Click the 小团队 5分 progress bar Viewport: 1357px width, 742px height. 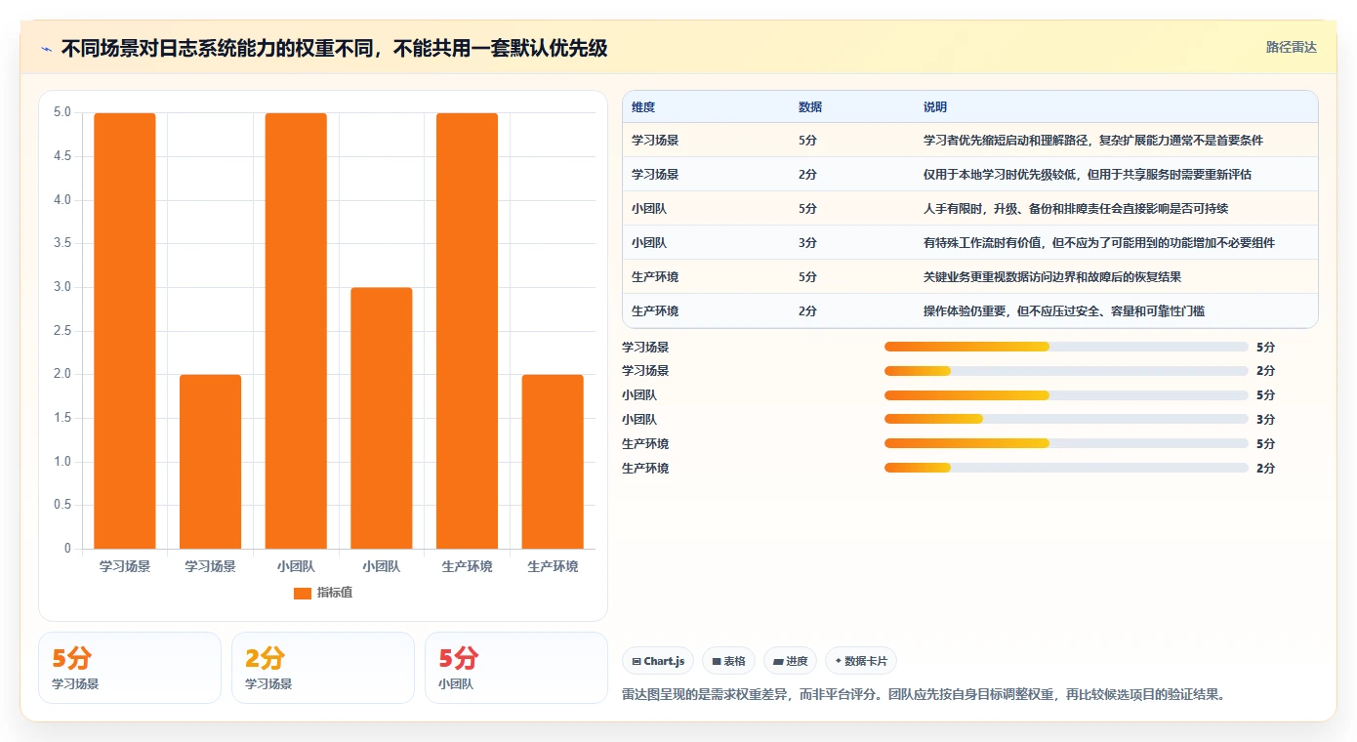[1066, 395]
